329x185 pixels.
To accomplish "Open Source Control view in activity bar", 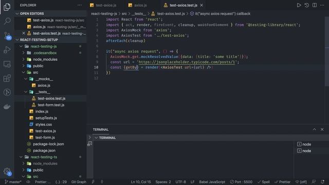I will pos(7,35).
